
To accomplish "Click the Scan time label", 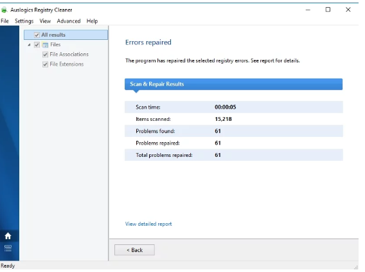I will pyautogui.click(x=148, y=107).
